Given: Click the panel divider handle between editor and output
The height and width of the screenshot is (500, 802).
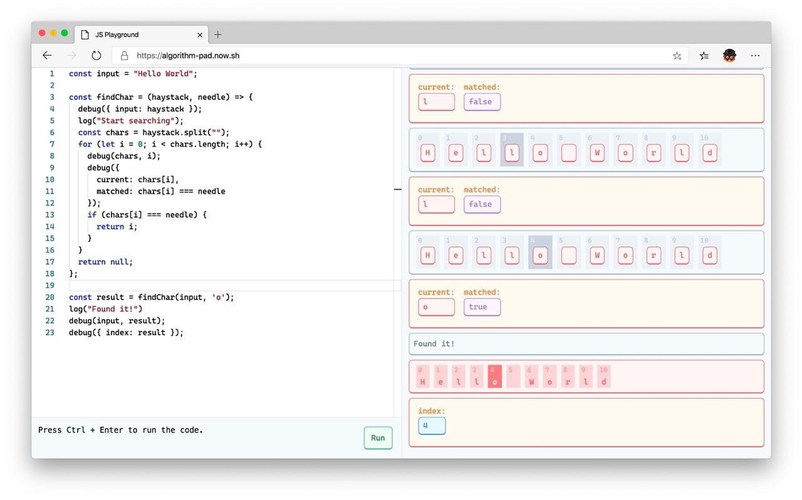Looking at the screenshot, I should [x=398, y=189].
